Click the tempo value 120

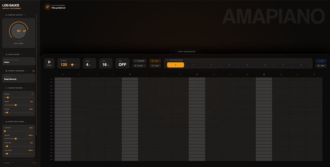coord(64,65)
